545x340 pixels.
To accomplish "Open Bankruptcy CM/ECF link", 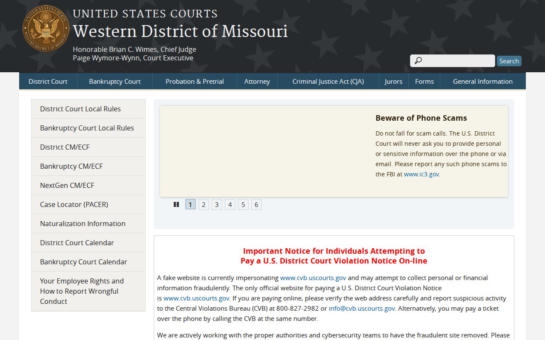I will tap(88, 166).
